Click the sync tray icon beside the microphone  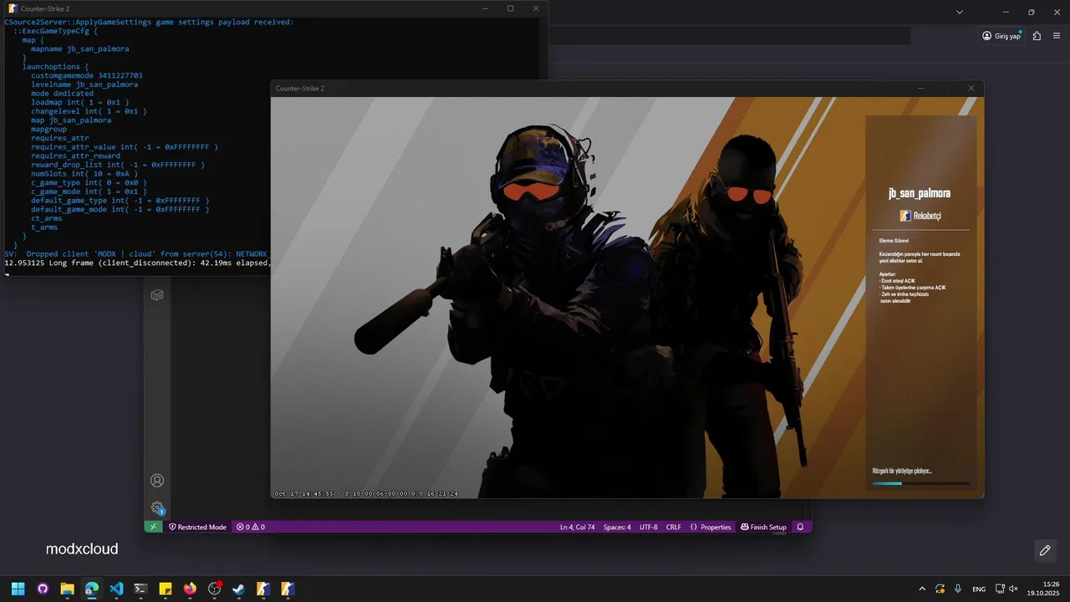point(940,589)
